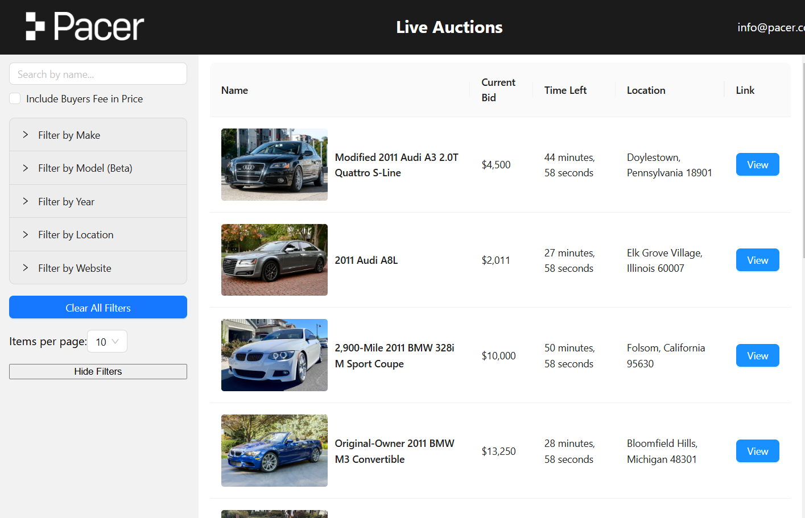Click the $13,250 current bid

[498, 451]
